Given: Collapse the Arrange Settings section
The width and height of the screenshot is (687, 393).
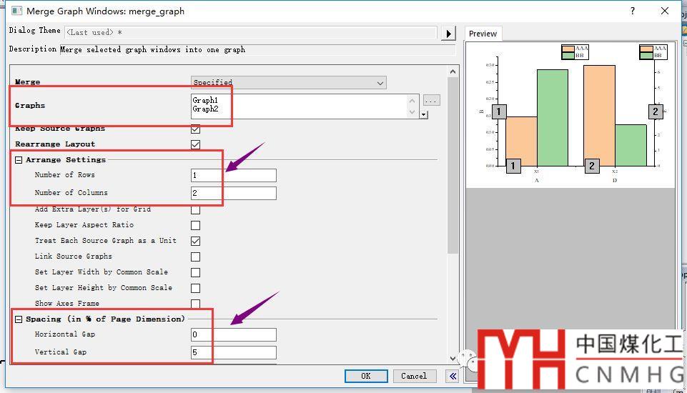Looking at the screenshot, I should pos(19,160).
